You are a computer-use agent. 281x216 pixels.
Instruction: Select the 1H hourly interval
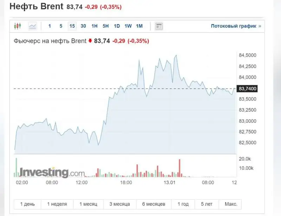(x=94, y=26)
